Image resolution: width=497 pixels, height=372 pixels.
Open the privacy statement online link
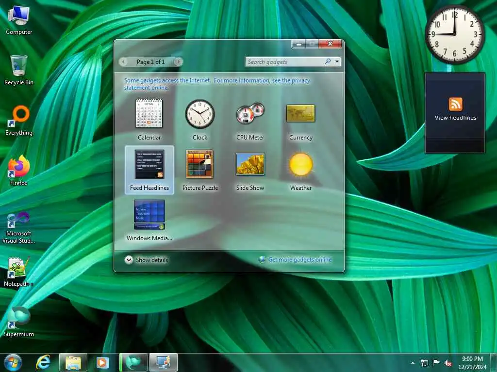pos(217,84)
